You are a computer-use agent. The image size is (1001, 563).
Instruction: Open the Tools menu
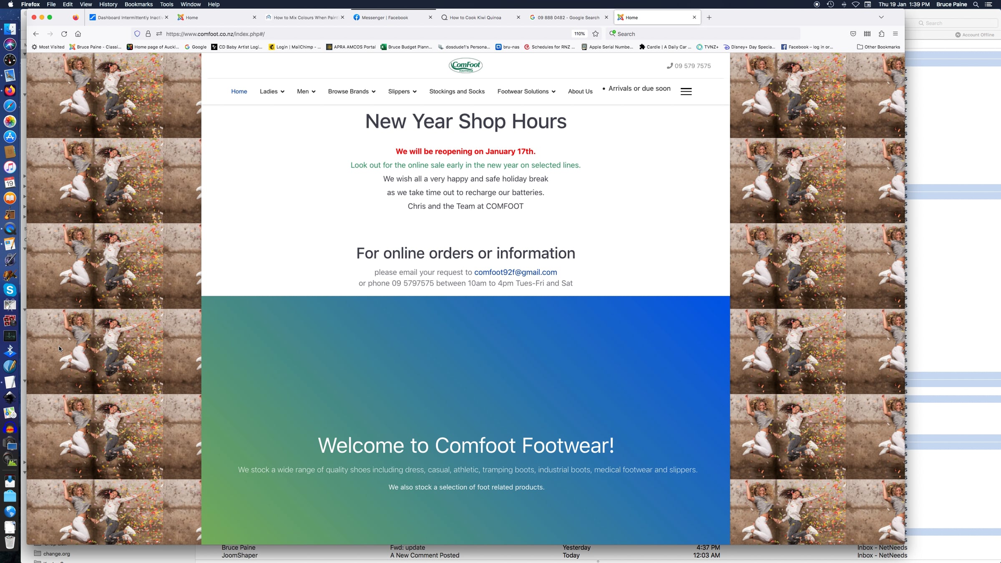[x=166, y=4]
